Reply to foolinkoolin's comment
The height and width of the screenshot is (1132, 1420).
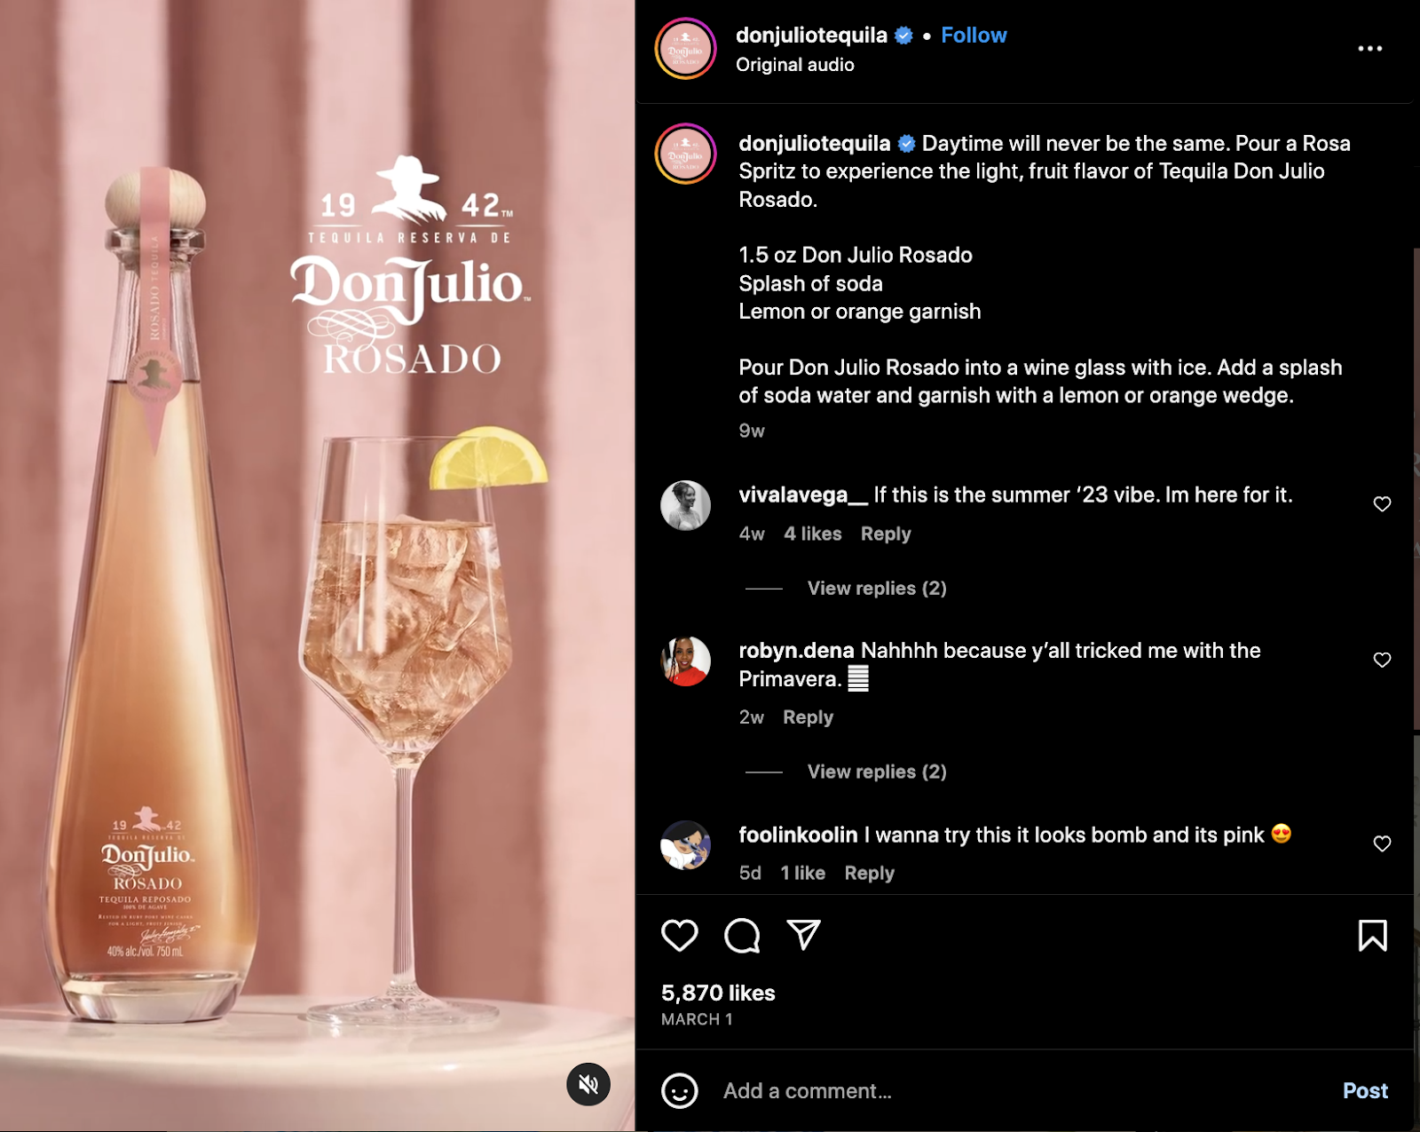(869, 873)
